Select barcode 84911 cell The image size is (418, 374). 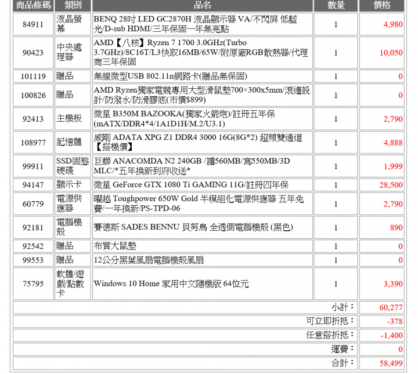[x=33, y=24]
